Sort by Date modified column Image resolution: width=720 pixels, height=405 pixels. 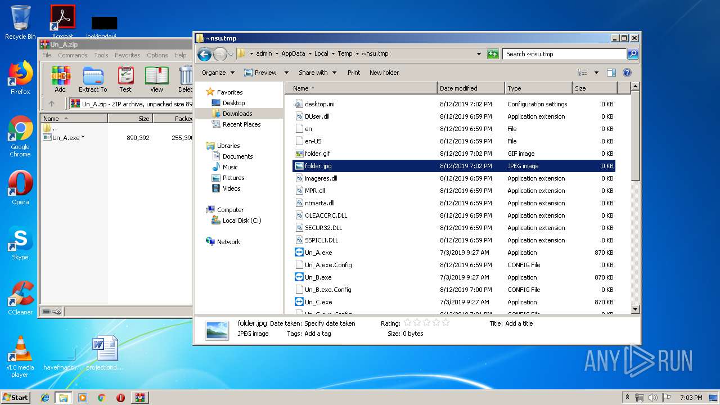(x=471, y=88)
